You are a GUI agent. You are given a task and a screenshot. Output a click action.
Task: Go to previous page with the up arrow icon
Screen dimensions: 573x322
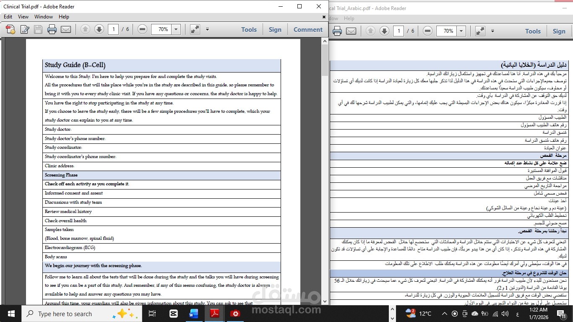pos(85,29)
